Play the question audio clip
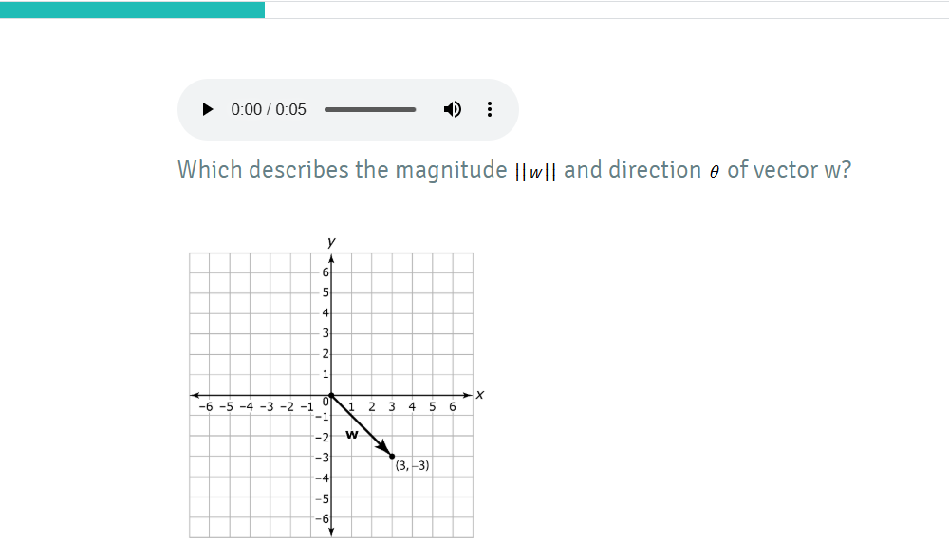Viewport: 949px width, 544px height. pyautogui.click(x=207, y=109)
